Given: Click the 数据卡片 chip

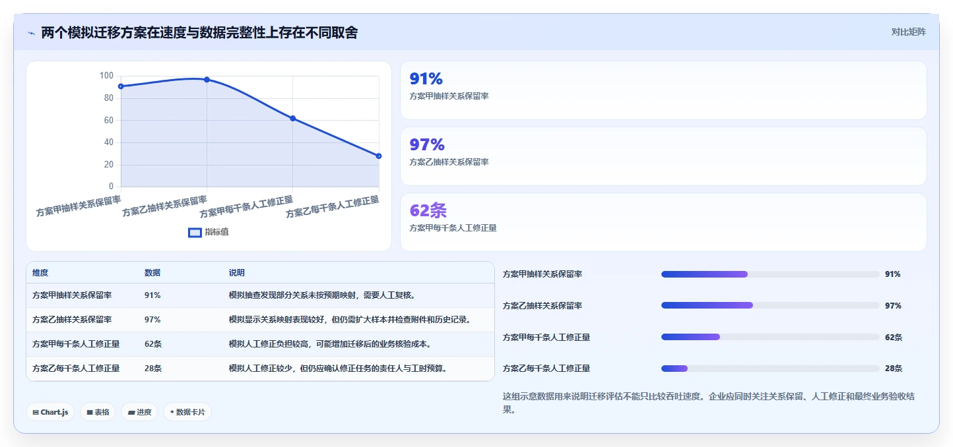Looking at the screenshot, I should pos(187,412).
